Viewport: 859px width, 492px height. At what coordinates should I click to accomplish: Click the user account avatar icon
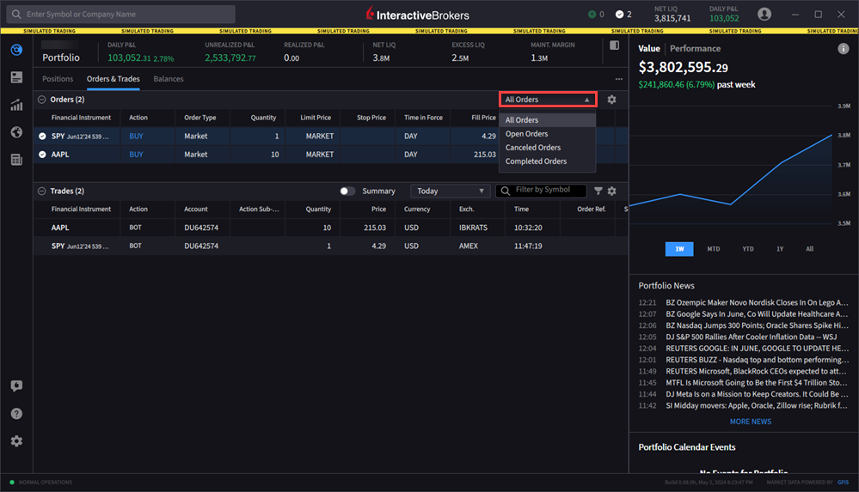pos(764,15)
